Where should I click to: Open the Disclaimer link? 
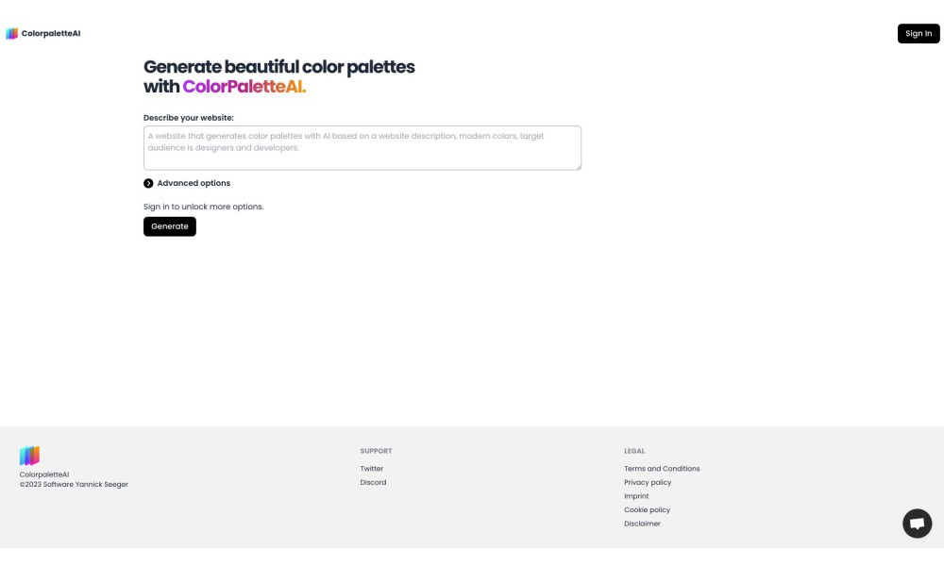642,524
